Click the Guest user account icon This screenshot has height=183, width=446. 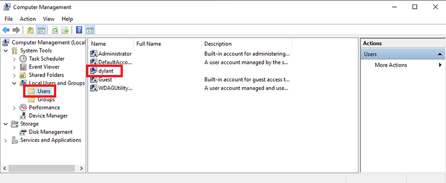click(x=94, y=80)
